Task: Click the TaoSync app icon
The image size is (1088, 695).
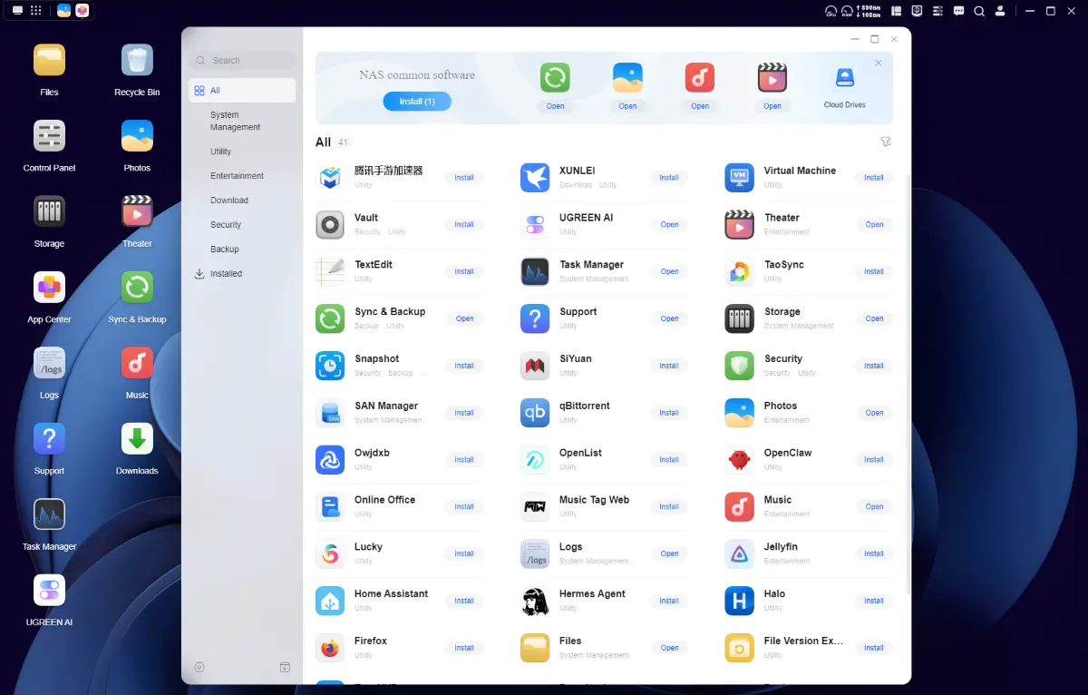Action: click(740, 272)
